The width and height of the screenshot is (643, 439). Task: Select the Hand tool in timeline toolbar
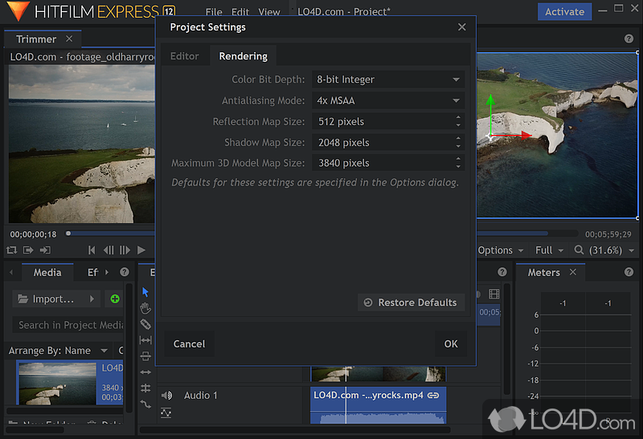tap(145, 308)
